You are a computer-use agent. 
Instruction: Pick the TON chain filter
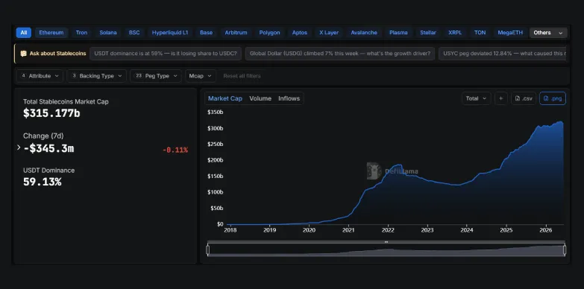[x=480, y=33]
